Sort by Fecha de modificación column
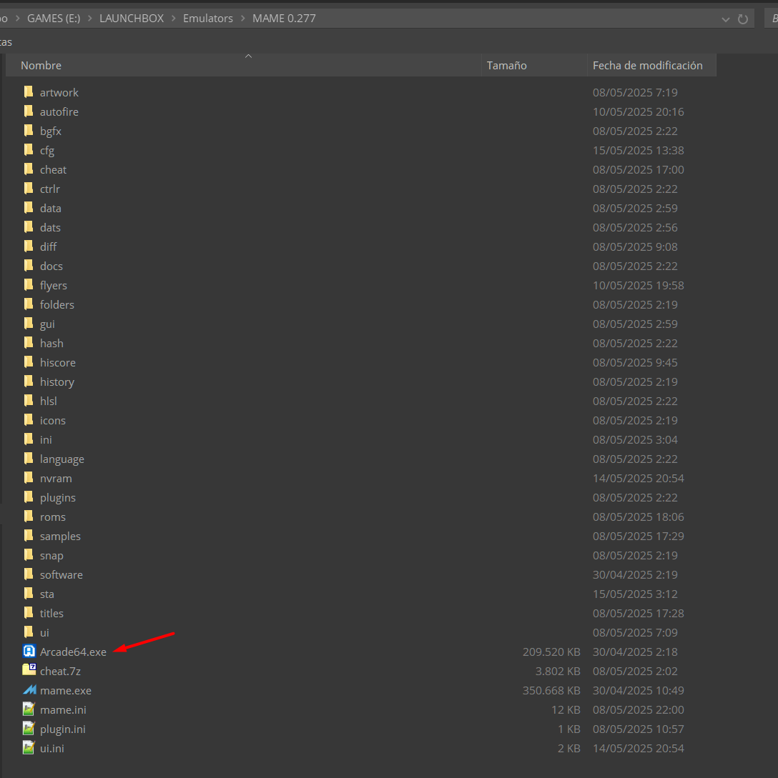This screenshot has width=778, height=778. [652, 65]
